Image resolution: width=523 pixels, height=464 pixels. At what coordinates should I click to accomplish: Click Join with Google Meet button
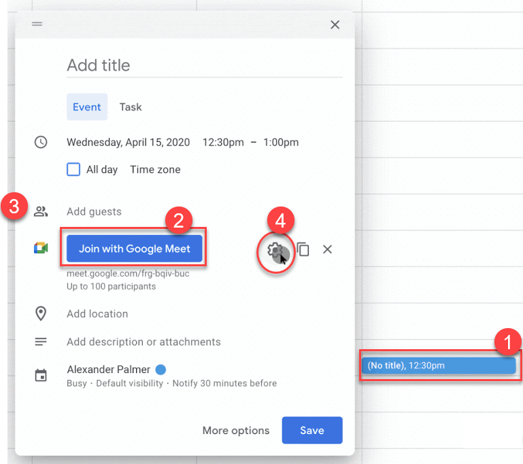135,249
